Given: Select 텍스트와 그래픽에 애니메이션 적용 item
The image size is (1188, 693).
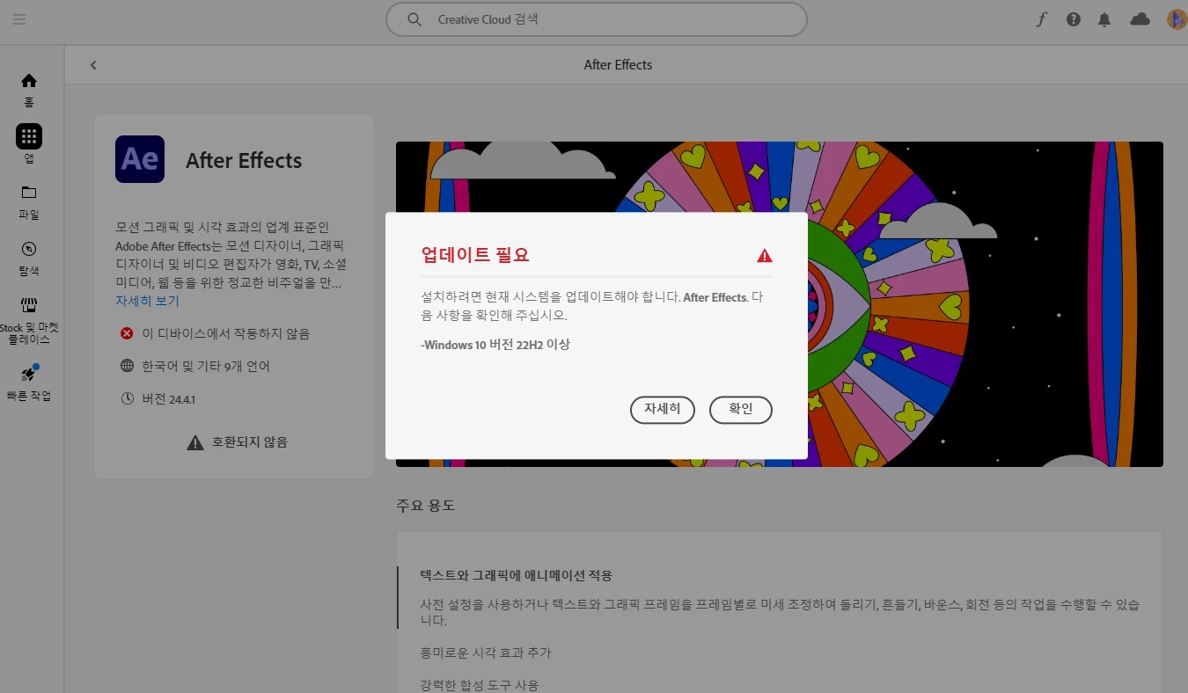Looking at the screenshot, I should click(517, 575).
